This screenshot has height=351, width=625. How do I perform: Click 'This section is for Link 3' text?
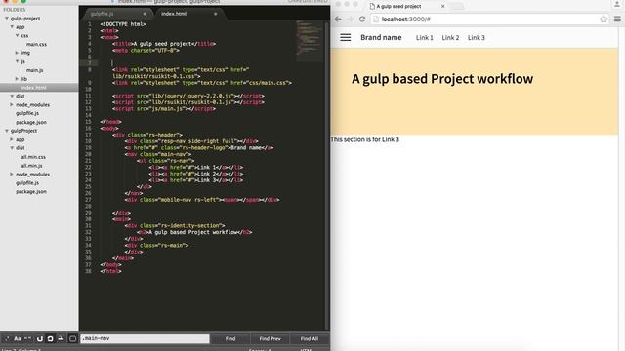tap(364, 139)
